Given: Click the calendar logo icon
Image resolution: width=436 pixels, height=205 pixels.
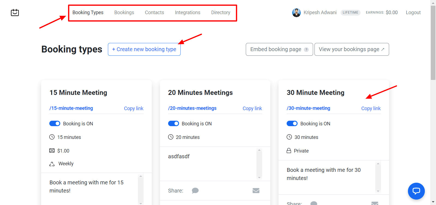Looking at the screenshot, I should coord(15,13).
